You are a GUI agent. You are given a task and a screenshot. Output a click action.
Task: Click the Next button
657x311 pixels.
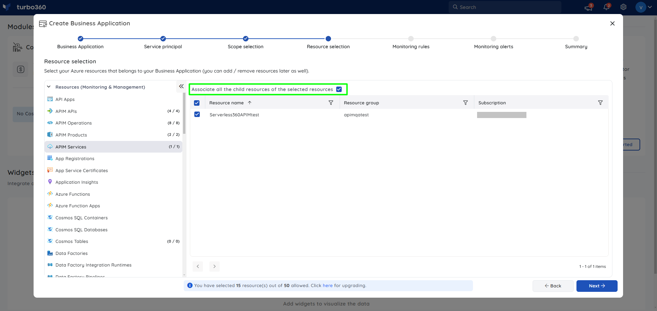pyautogui.click(x=597, y=286)
